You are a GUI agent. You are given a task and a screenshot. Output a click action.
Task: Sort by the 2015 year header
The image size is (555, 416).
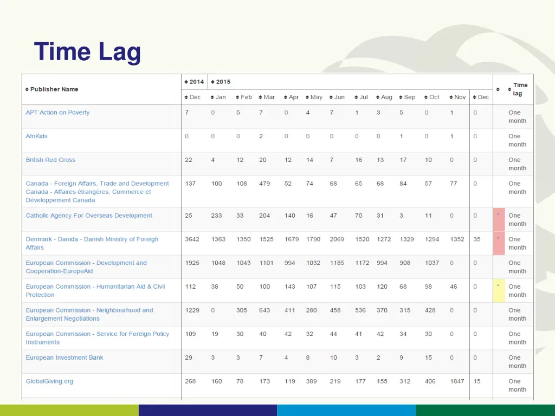221,82
